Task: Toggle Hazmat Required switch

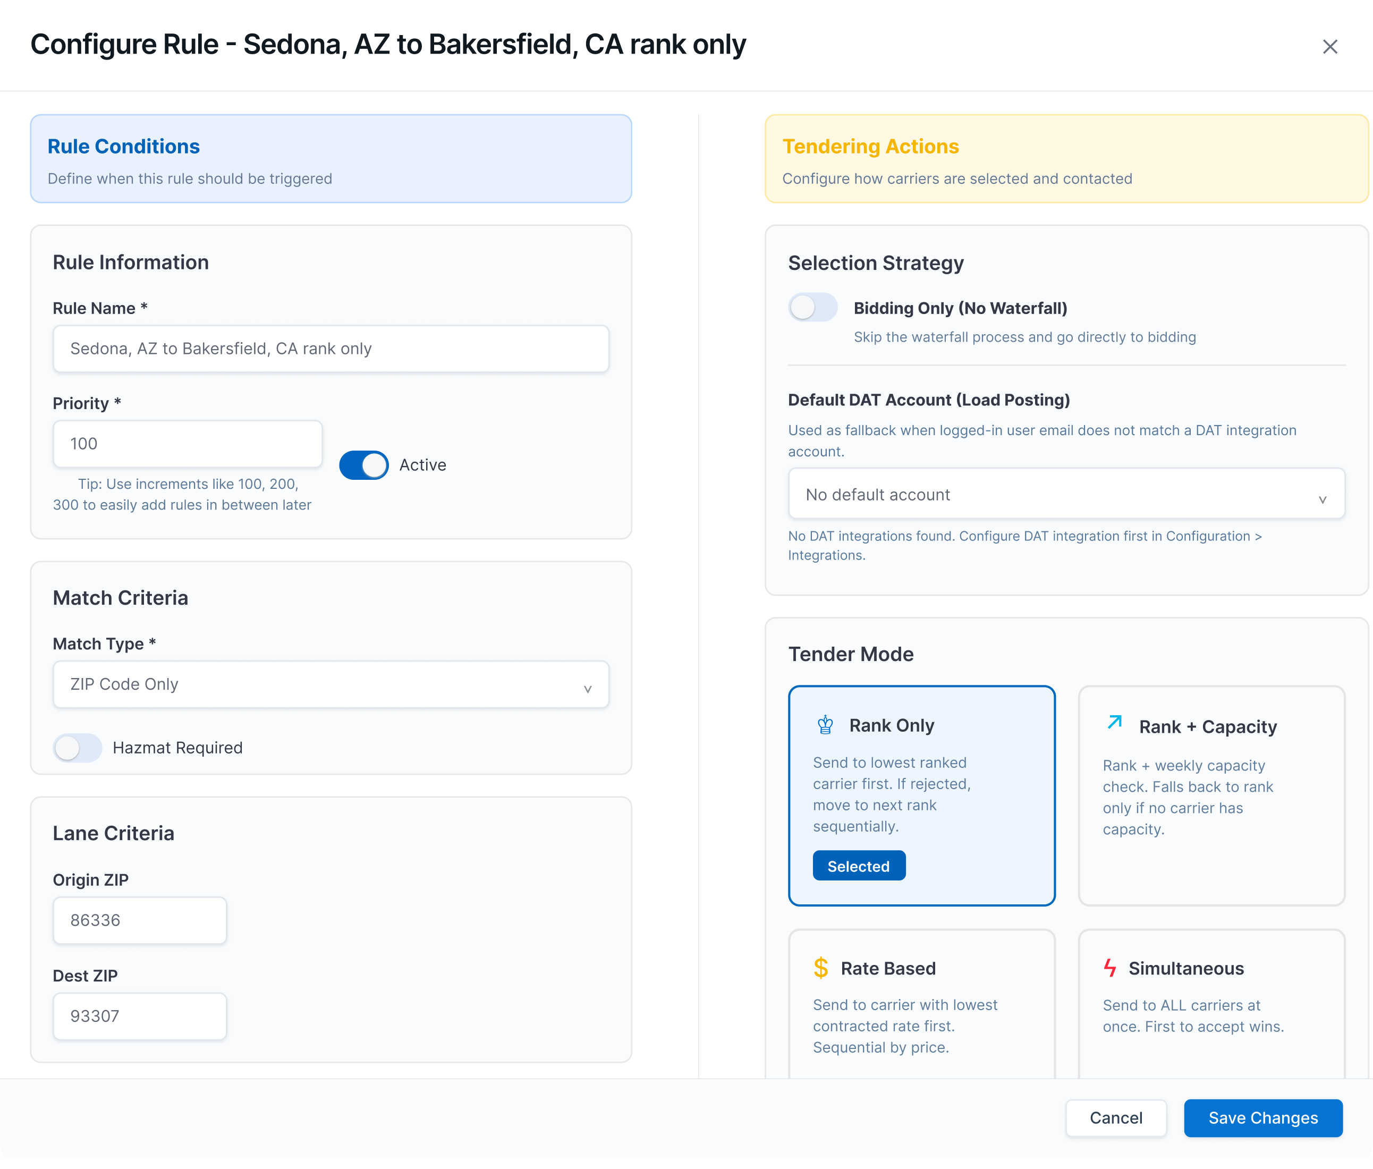Action: [78, 748]
